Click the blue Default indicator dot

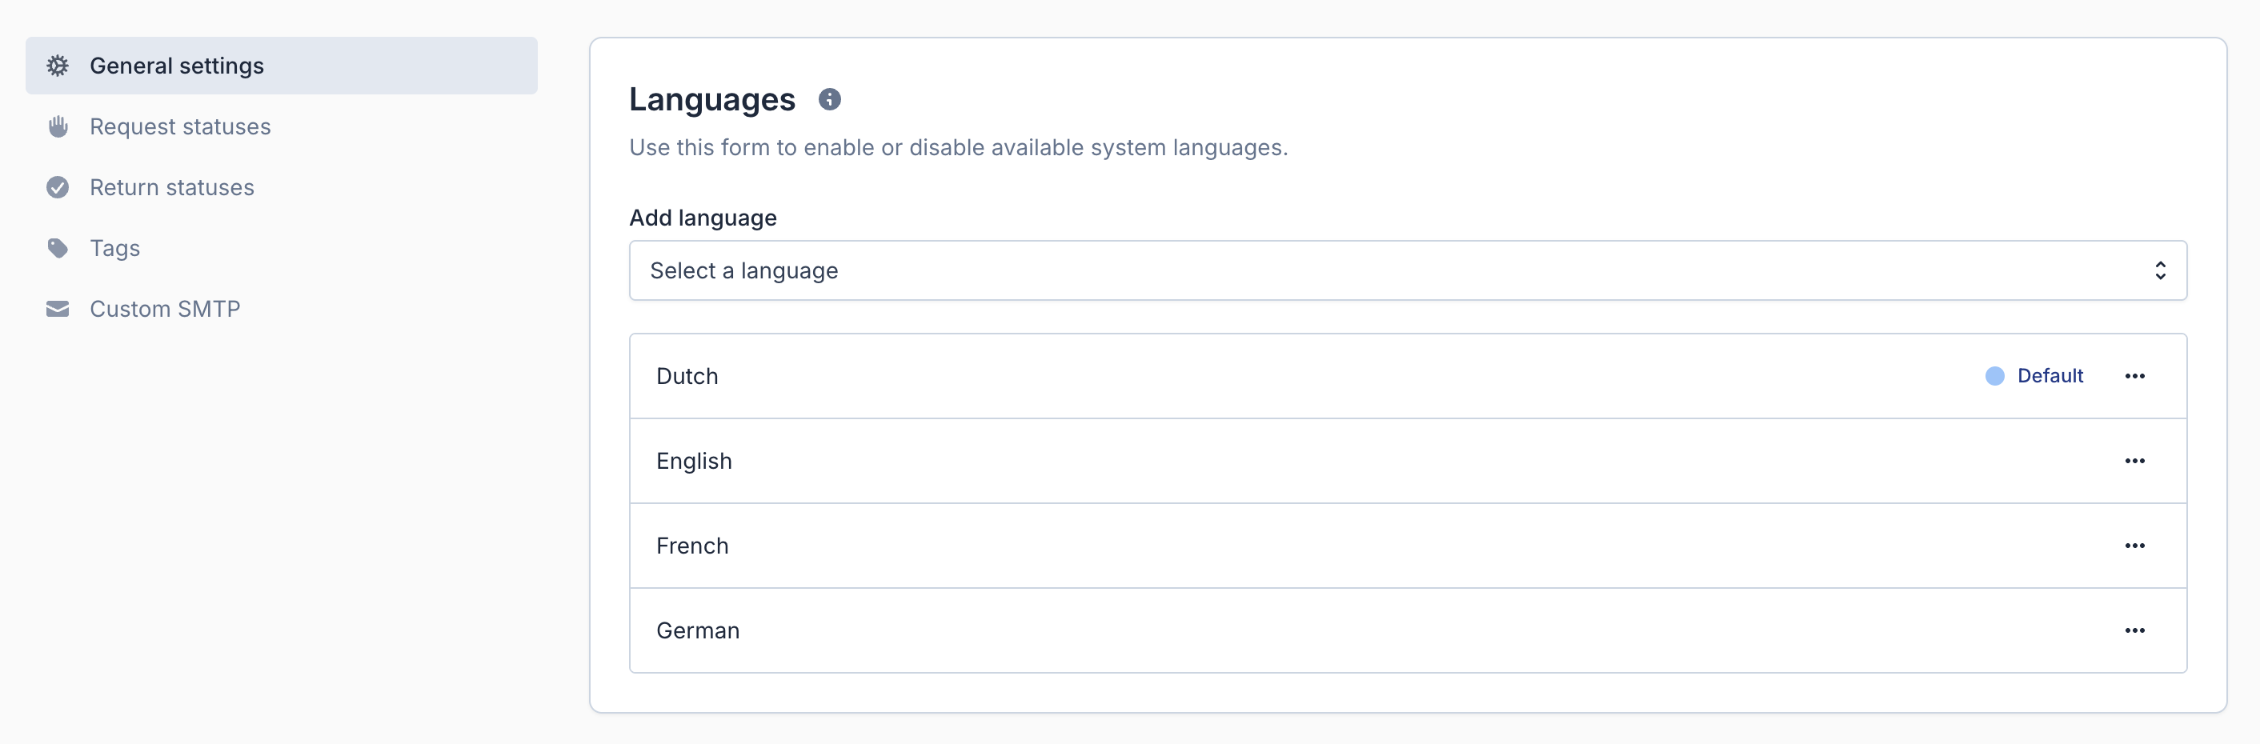1994,376
